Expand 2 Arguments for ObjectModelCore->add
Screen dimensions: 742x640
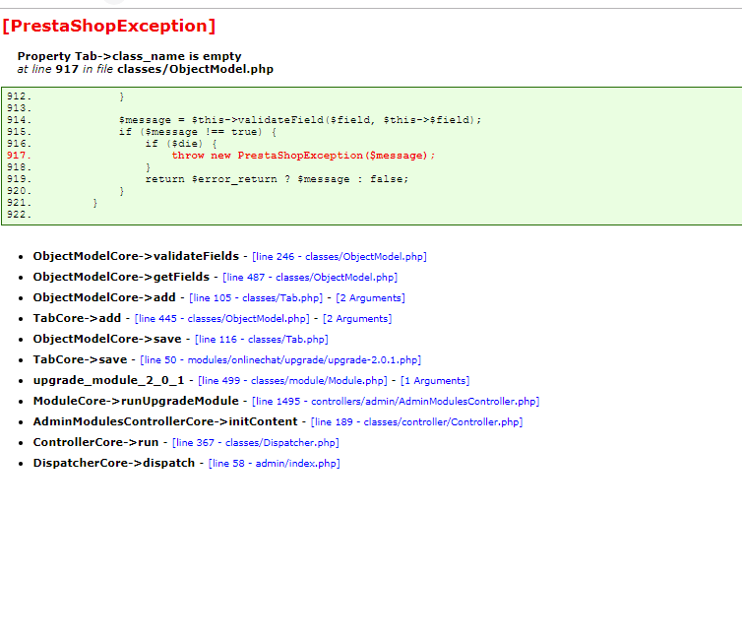point(371,297)
